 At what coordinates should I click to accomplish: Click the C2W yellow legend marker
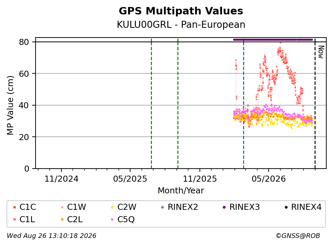(x=112, y=207)
